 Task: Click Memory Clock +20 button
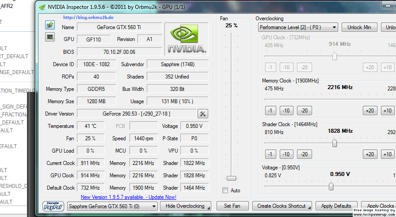click(370, 111)
